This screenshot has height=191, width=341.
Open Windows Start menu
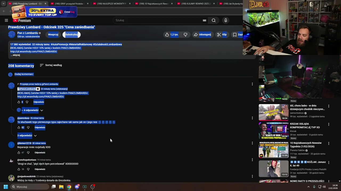6,187
